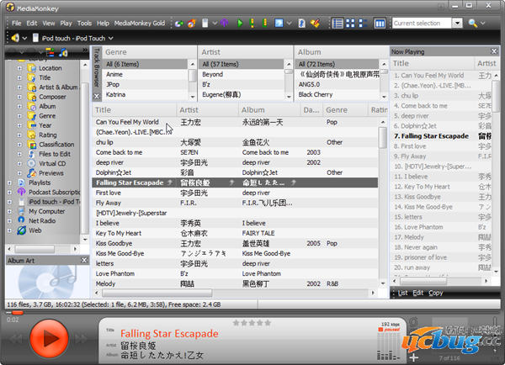The width and height of the screenshot is (505, 365).
Task: Click the Web globe icon in tree
Action: pyautogui.click(x=21, y=230)
